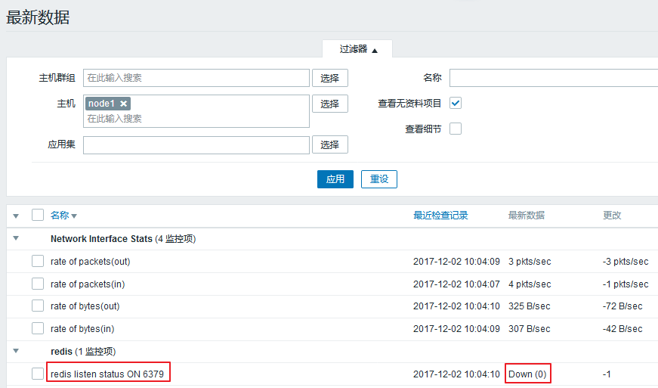Open 选择 for the 主机群组 field
Image resolution: width=658 pixels, height=388 pixels.
(x=329, y=78)
